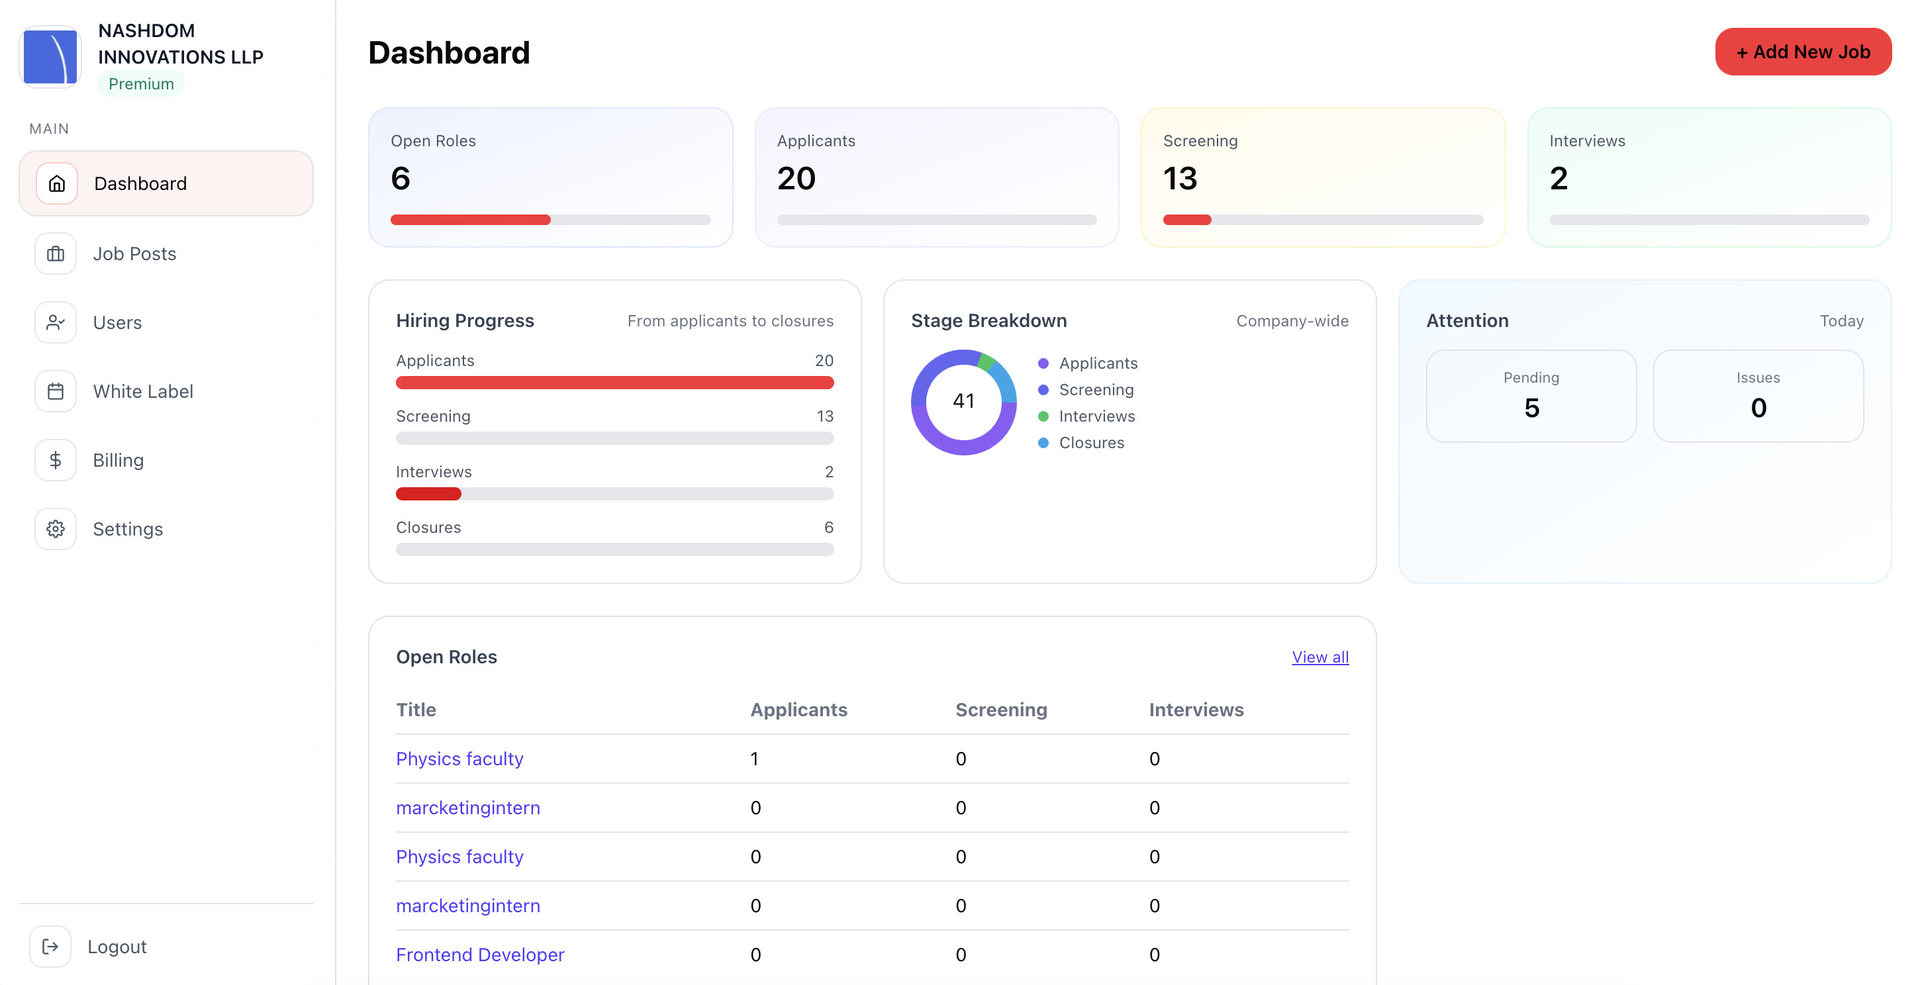
Task: Open the first Physics faculty role
Action: click(459, 759)
